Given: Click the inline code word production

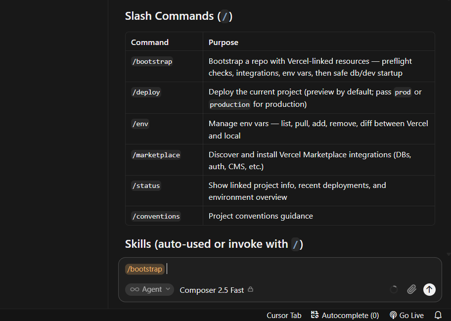Looking at the screenshot, I should tap(229, 104).
